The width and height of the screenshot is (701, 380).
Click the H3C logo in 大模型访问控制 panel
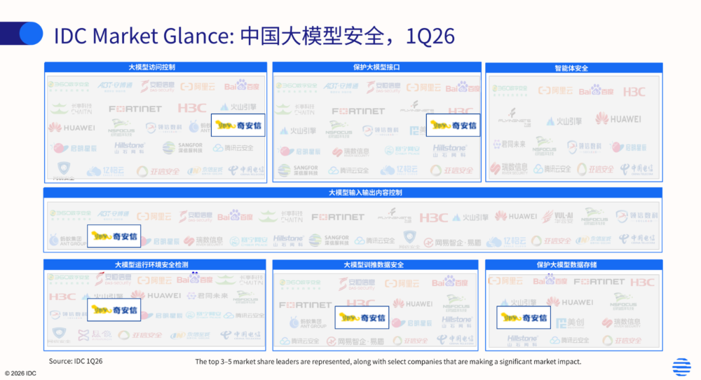tap(192, 108)
